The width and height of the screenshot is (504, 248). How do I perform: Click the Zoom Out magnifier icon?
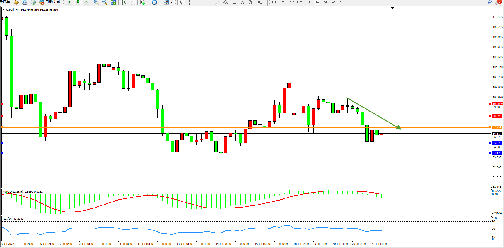(x=105, y=2)
